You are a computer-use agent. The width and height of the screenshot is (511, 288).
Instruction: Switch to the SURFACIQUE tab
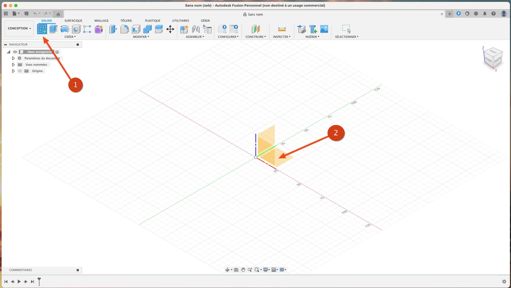click(x=73, y=21)
